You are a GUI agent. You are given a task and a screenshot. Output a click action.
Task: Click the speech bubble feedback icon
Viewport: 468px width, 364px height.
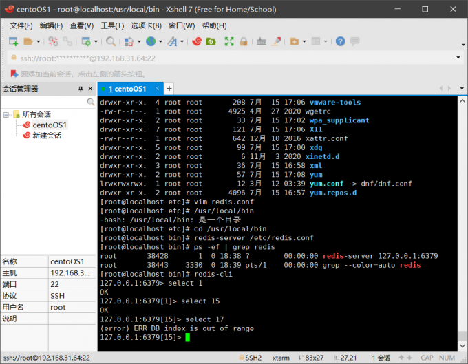pos(355,41)
